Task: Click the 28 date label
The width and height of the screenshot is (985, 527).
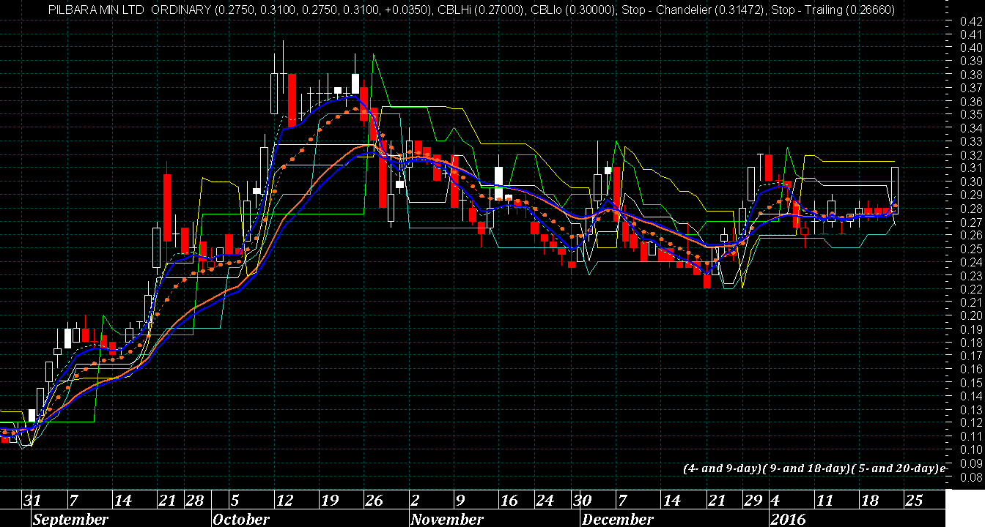Action: point(194,501)
